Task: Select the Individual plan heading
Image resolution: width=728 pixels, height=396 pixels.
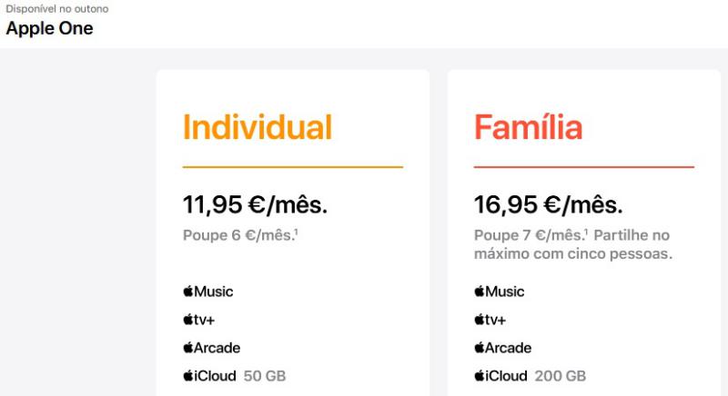Action: coord(258,127)
